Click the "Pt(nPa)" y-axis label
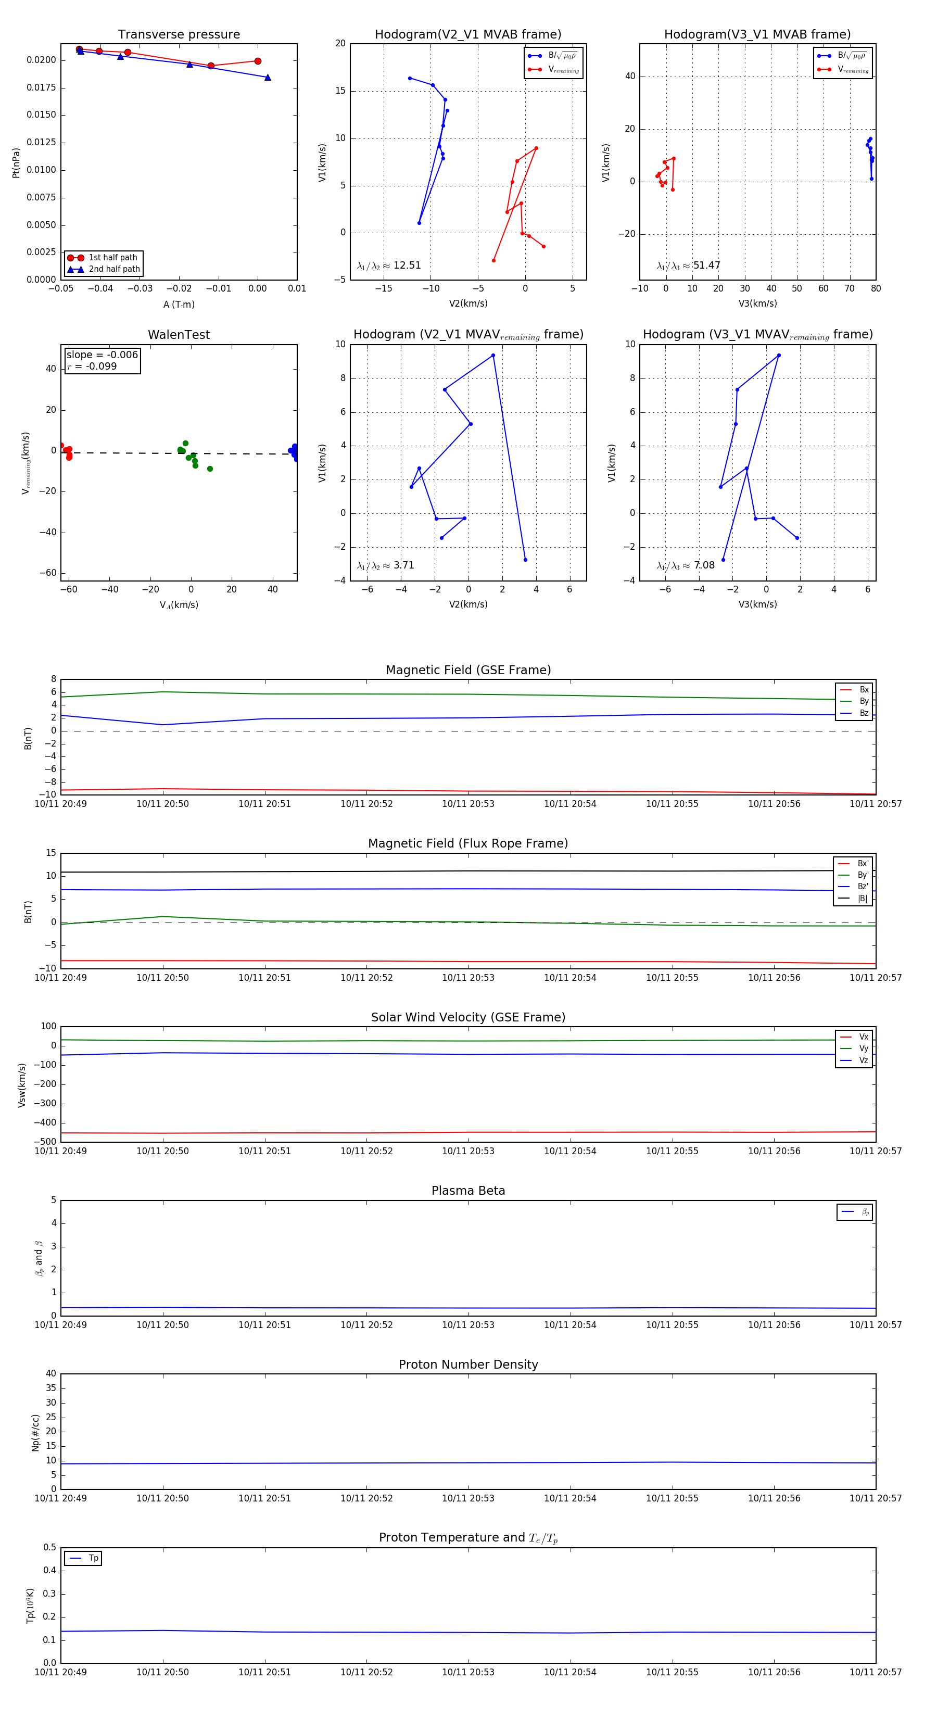Image resolution: width=937 pixels, height=1718 pixels. click(16, 163)
